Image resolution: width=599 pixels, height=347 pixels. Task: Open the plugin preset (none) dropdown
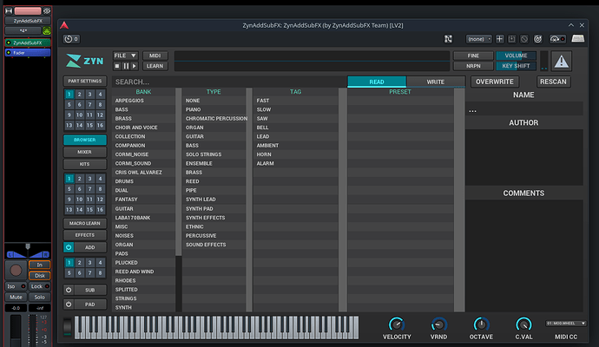(478, 38)
